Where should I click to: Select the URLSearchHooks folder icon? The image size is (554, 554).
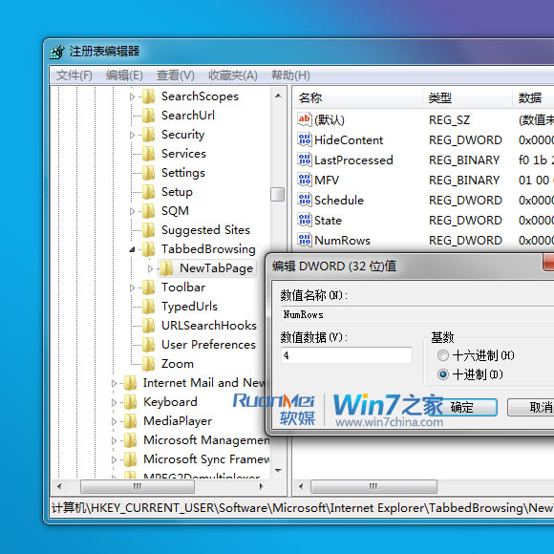tap(148, 326)
